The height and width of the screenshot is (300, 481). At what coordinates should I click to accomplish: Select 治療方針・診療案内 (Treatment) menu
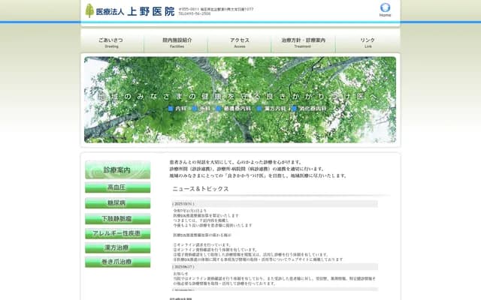[303, 42]
